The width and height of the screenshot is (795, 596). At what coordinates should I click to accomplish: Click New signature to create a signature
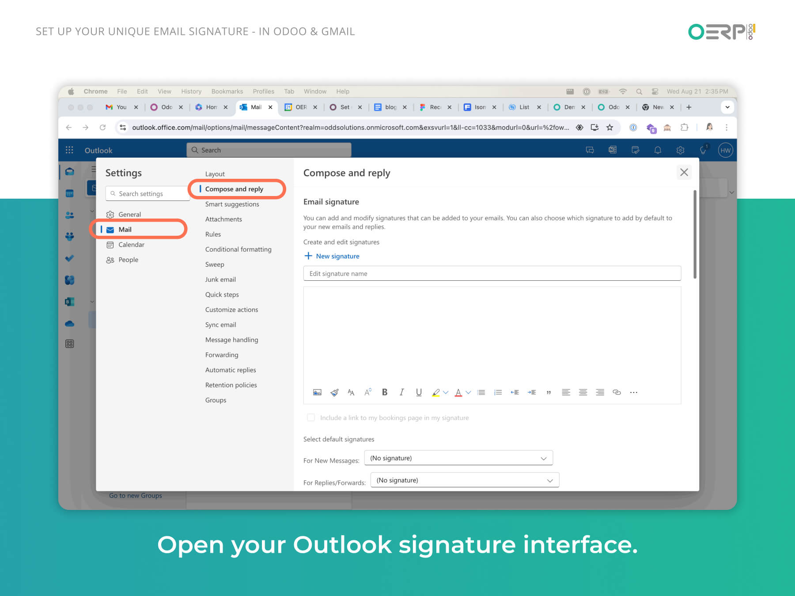tap(332, 256)
